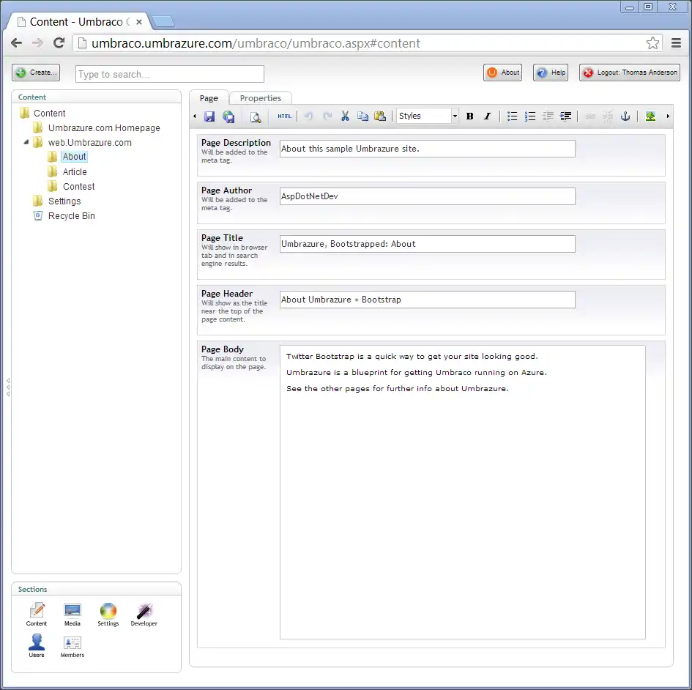Click toolbar scroll-right arrow
692x690 pixels.
(668, 116)
